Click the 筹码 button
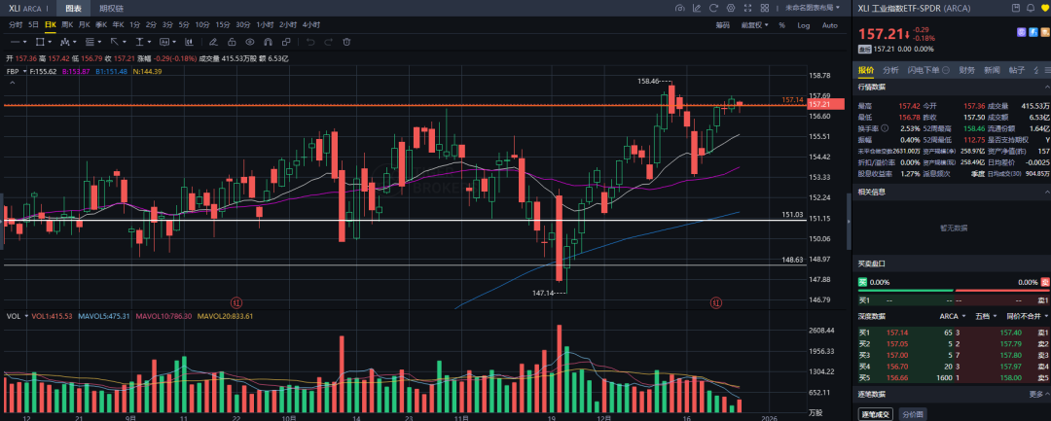 [722, 24]
